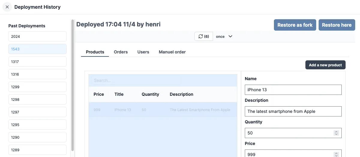Go to the Products tab
The width and height of the screenshot is (360, 157).
coord(95,52)
